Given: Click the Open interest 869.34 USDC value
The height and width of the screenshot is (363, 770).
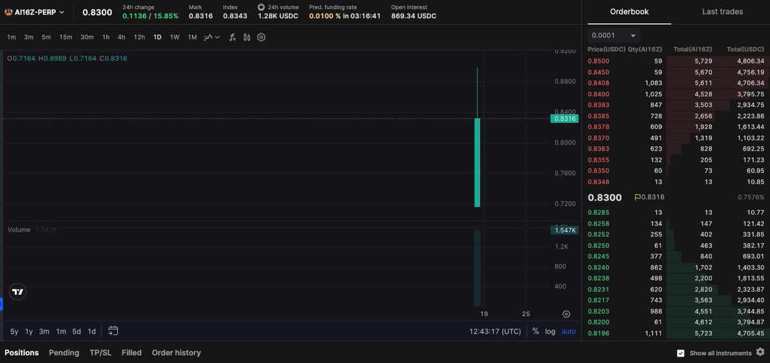Looking at the screenshot, I should [414, 16].
